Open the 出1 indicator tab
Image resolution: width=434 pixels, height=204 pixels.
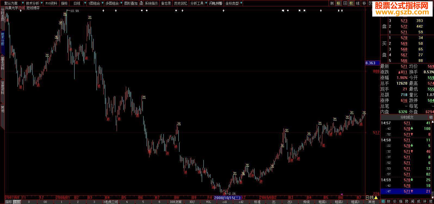(x=290, y=202)
